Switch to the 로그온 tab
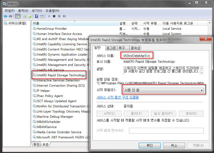Viewport: 214px width, 153px height. click(111, 48)
